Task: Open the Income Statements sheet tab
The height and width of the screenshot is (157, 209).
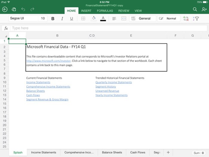Action: click(x=44, y=153)
